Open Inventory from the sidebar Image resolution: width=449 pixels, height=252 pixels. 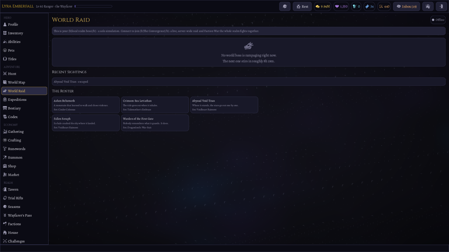[24, 33]
